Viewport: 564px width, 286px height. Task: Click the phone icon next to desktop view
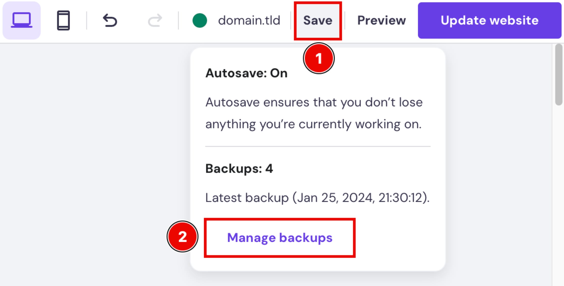pyautogui.click(x=64, y=20)
